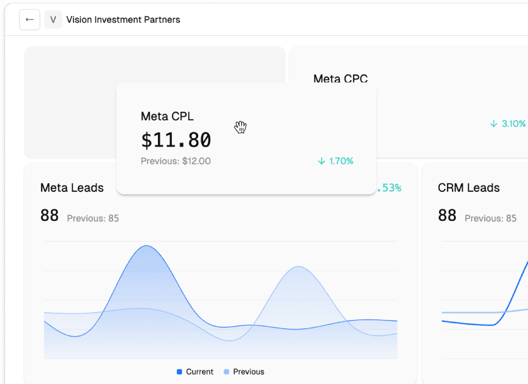
Task: Click the blue Current legend square
Action: click(x=180, y=372)
